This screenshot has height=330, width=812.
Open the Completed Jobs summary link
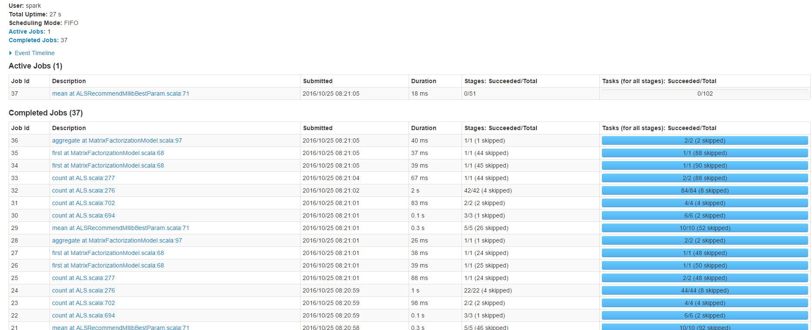[33, 40]
